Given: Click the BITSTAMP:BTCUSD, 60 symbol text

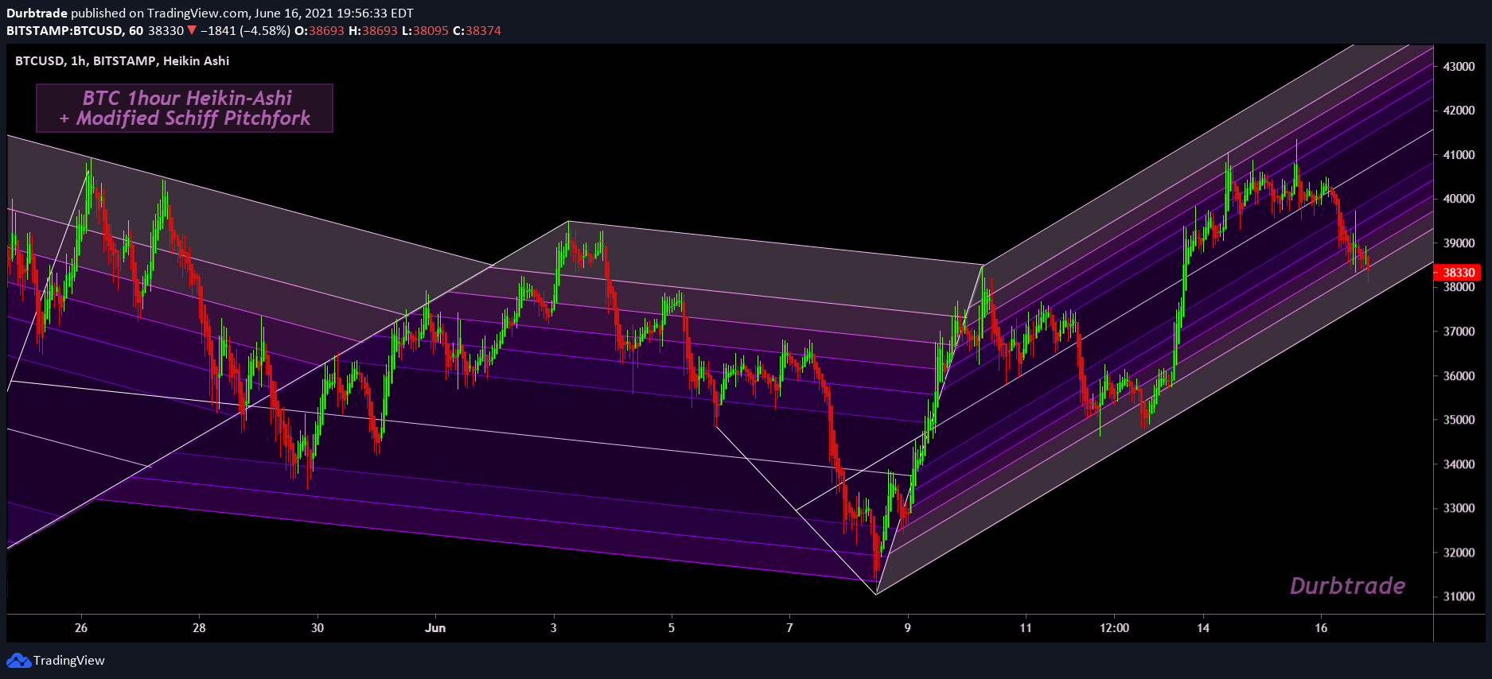Looking at the screenshot, I should click(x=75, y=31).
